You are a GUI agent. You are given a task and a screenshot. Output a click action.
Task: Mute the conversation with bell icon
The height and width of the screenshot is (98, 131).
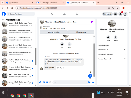pyautogui.click(x=108, y=37)
